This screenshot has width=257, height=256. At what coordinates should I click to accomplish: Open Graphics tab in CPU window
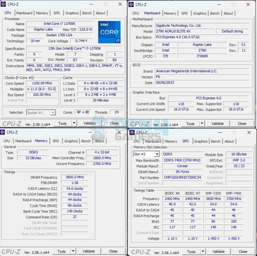72,13
